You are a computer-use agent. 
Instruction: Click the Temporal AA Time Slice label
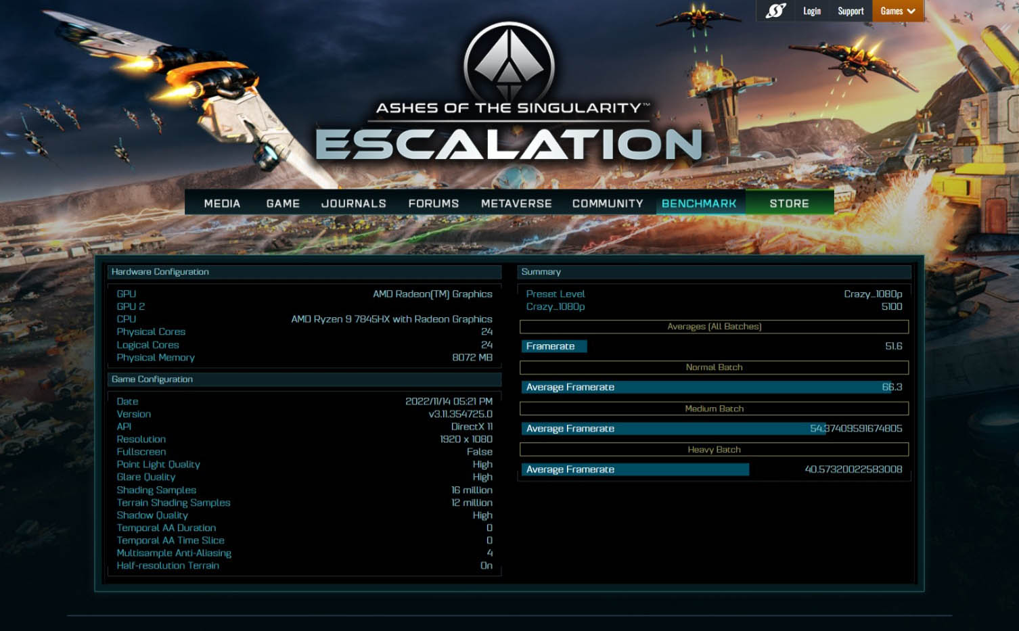[x=171, y=540]
